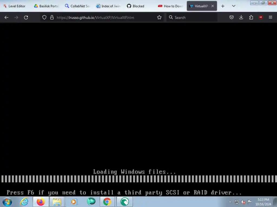Open the tracking protection shield panel
The image size is (277, 207).
44,17
